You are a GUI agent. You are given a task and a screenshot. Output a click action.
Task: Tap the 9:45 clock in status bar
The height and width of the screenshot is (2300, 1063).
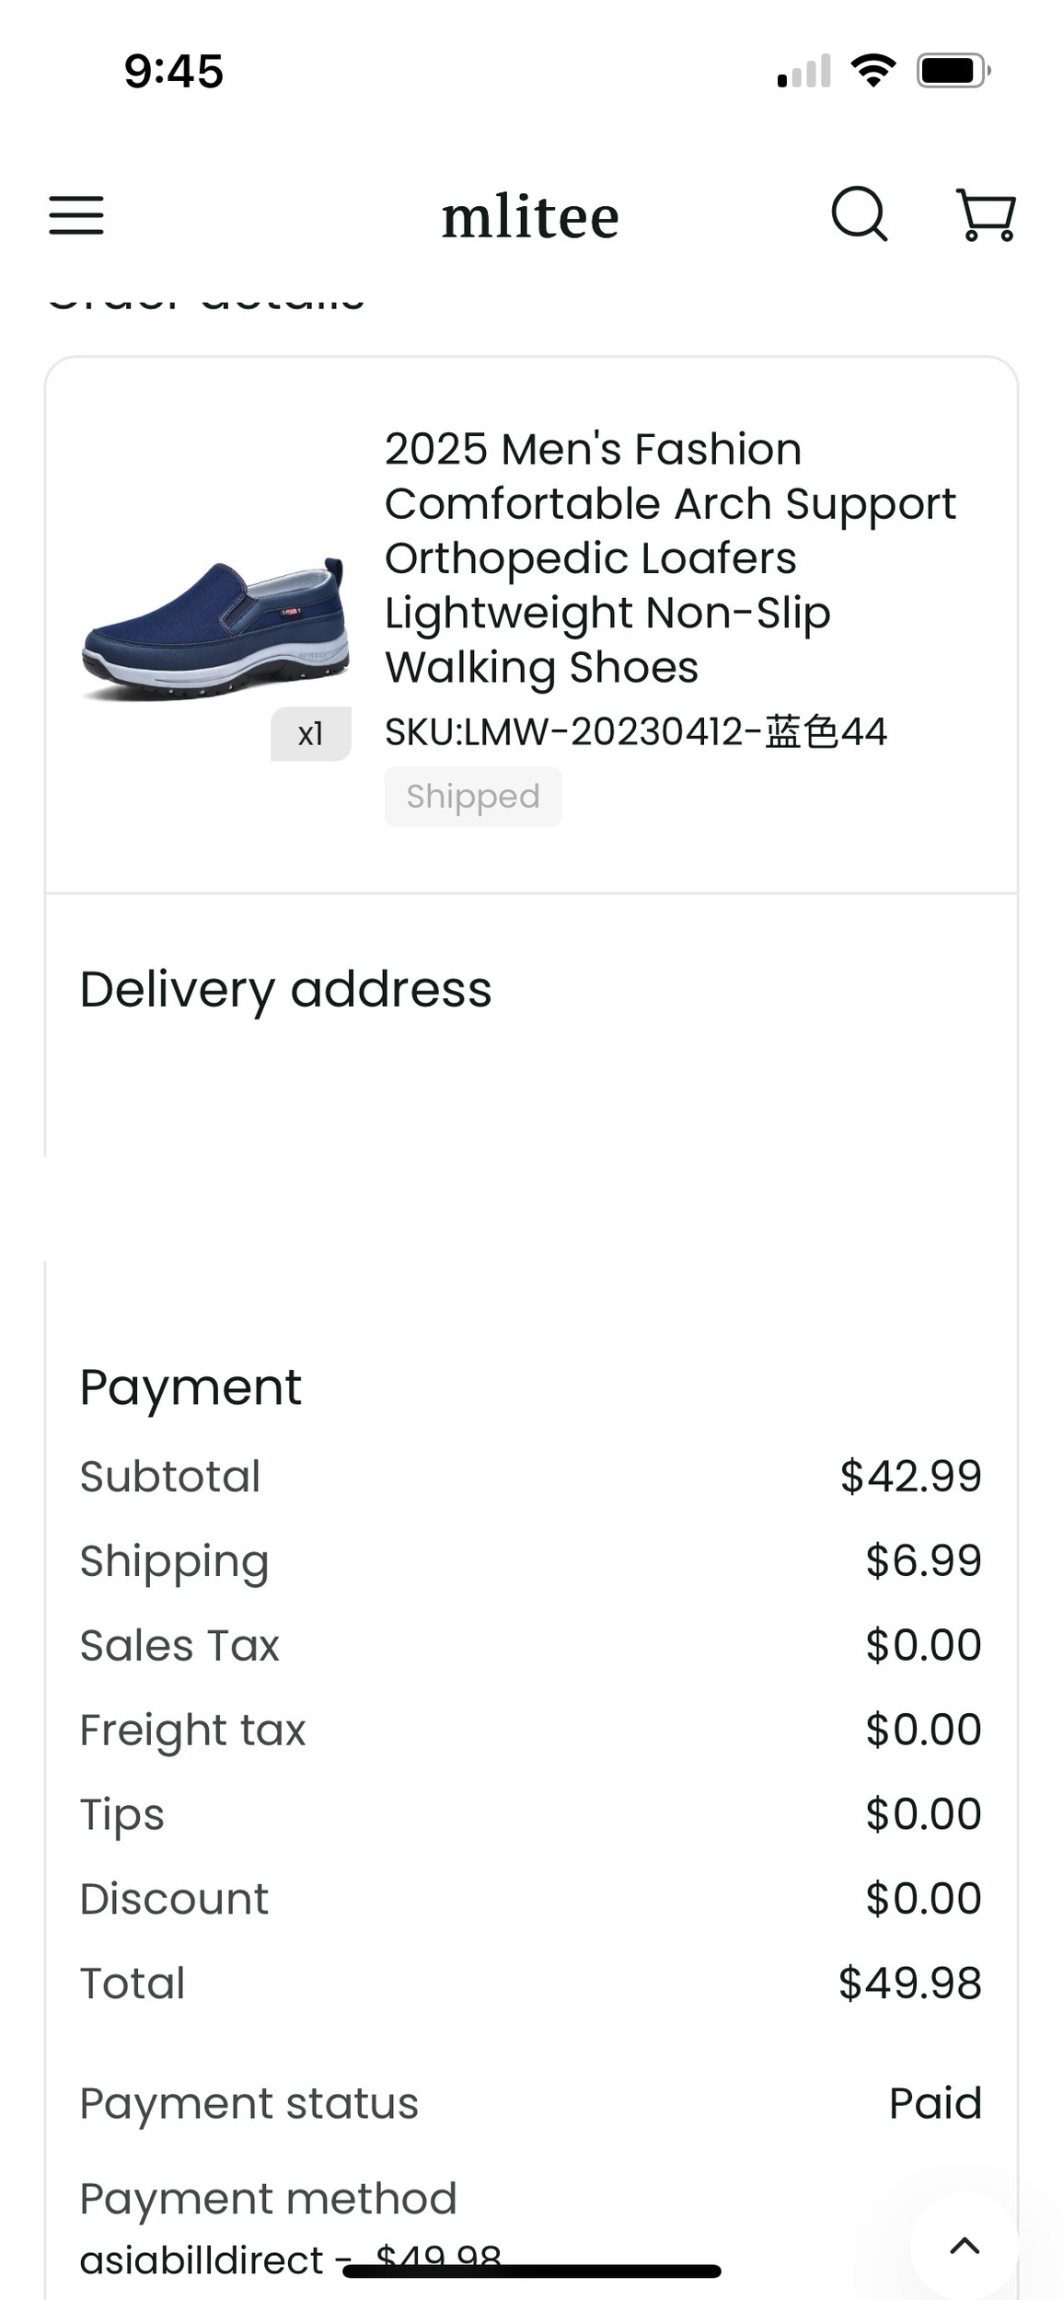click(174, 71)
